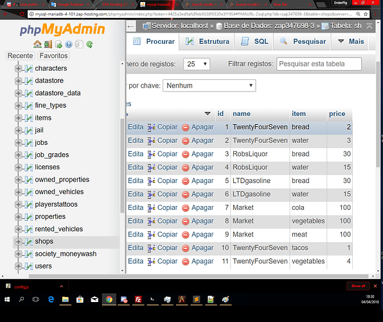The width and height of the screenshot is (383, 322).
Task: Click copy icon for TwentyFourSeven tacos row
Action: [x=151, y=248]
